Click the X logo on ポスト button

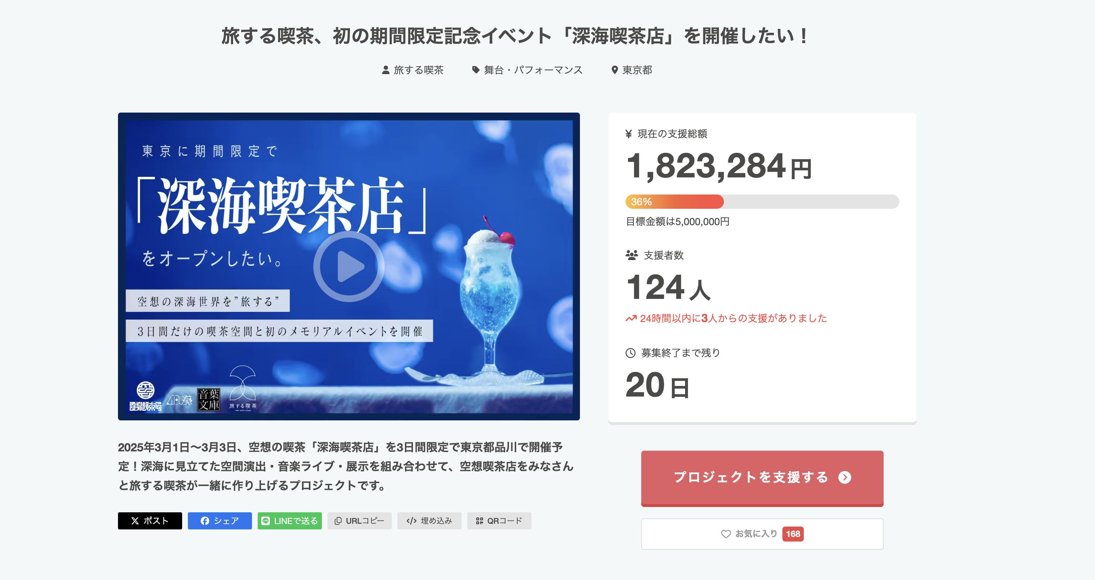point(135,521)
